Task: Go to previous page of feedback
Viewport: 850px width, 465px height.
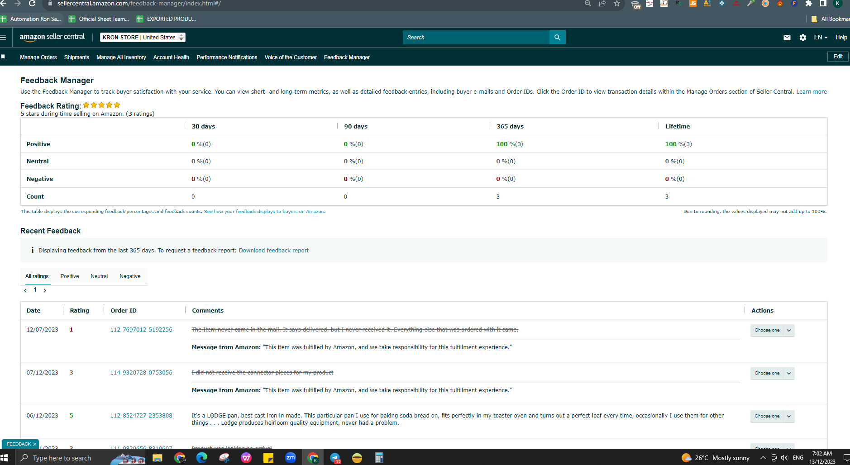Action: 25,290
